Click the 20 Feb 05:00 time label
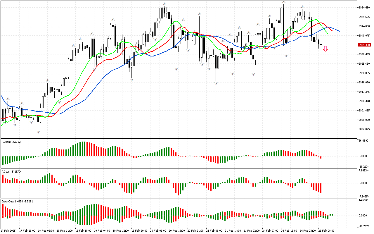This screenshot has height=234, width=374. pyautogui.click(x=158, y=231)
